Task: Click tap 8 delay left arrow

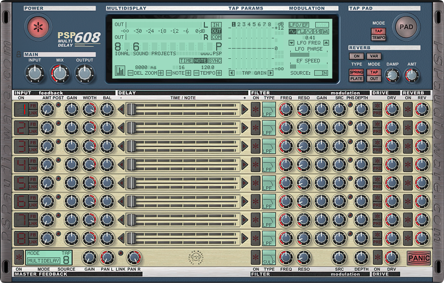Action: [121, 238]
